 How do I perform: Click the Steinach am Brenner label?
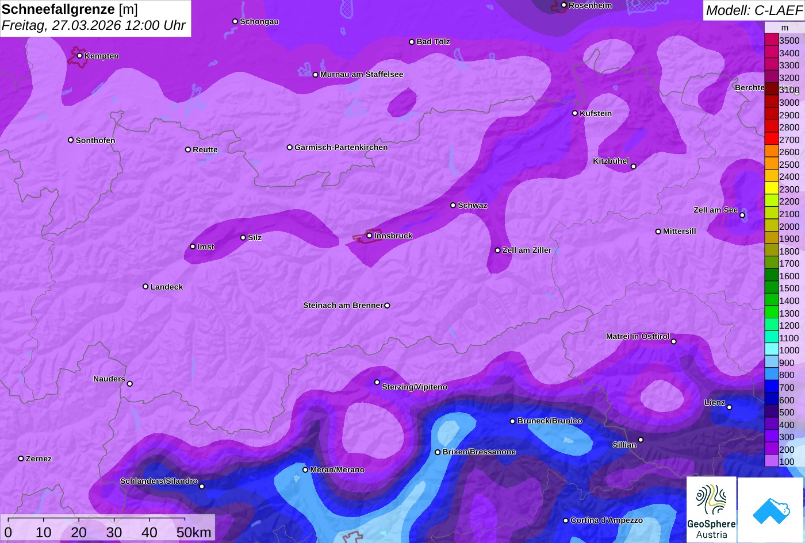point(343,305)
